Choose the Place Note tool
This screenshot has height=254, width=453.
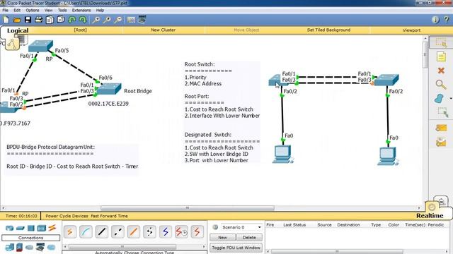441,56
